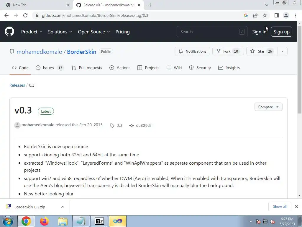Open the Compare dropdown
Screen dimensions: 302x227
pyautogui.click(x=268, y=107)
